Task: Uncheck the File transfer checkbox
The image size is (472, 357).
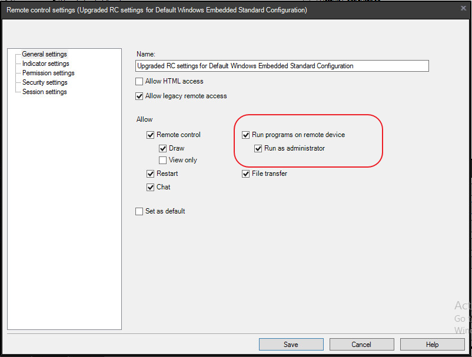Action: click(x=246, y=174)
